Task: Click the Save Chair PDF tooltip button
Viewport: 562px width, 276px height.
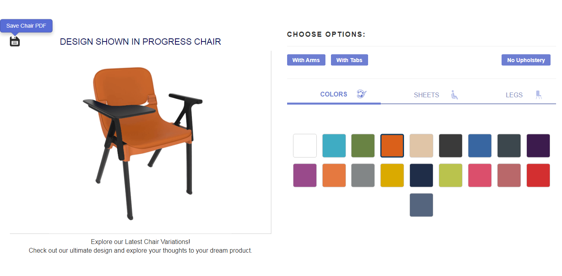Action: 26,26
